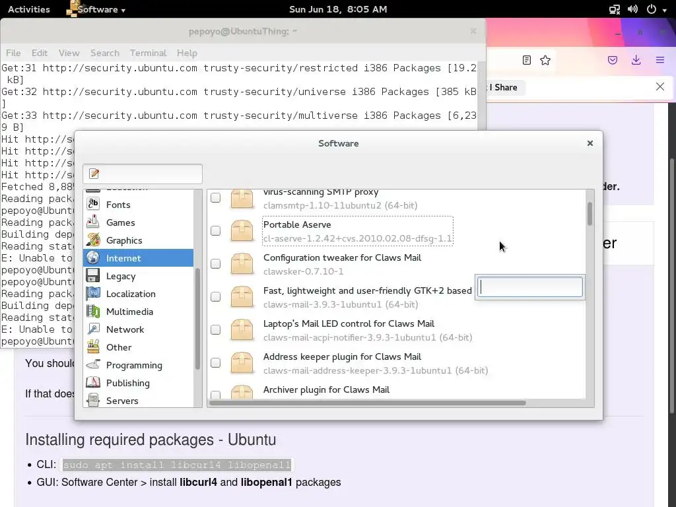Open Firefox downloads arrow icon

(x=636, y=60)
